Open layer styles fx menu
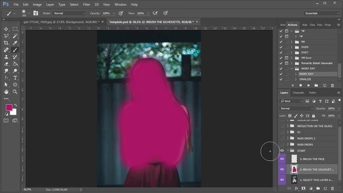 click(x=296, y=188)
